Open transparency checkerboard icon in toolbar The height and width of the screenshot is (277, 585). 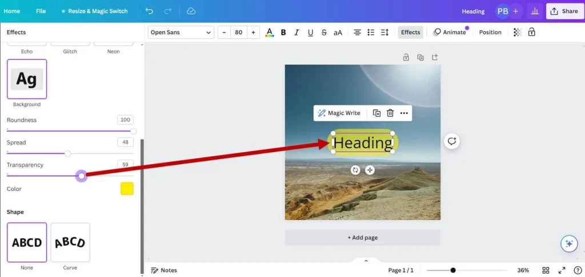[x=518, y=32]
